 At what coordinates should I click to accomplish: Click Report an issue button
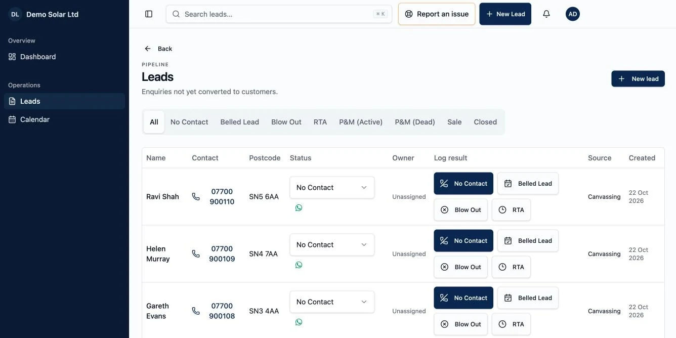(x=437, y=14)
